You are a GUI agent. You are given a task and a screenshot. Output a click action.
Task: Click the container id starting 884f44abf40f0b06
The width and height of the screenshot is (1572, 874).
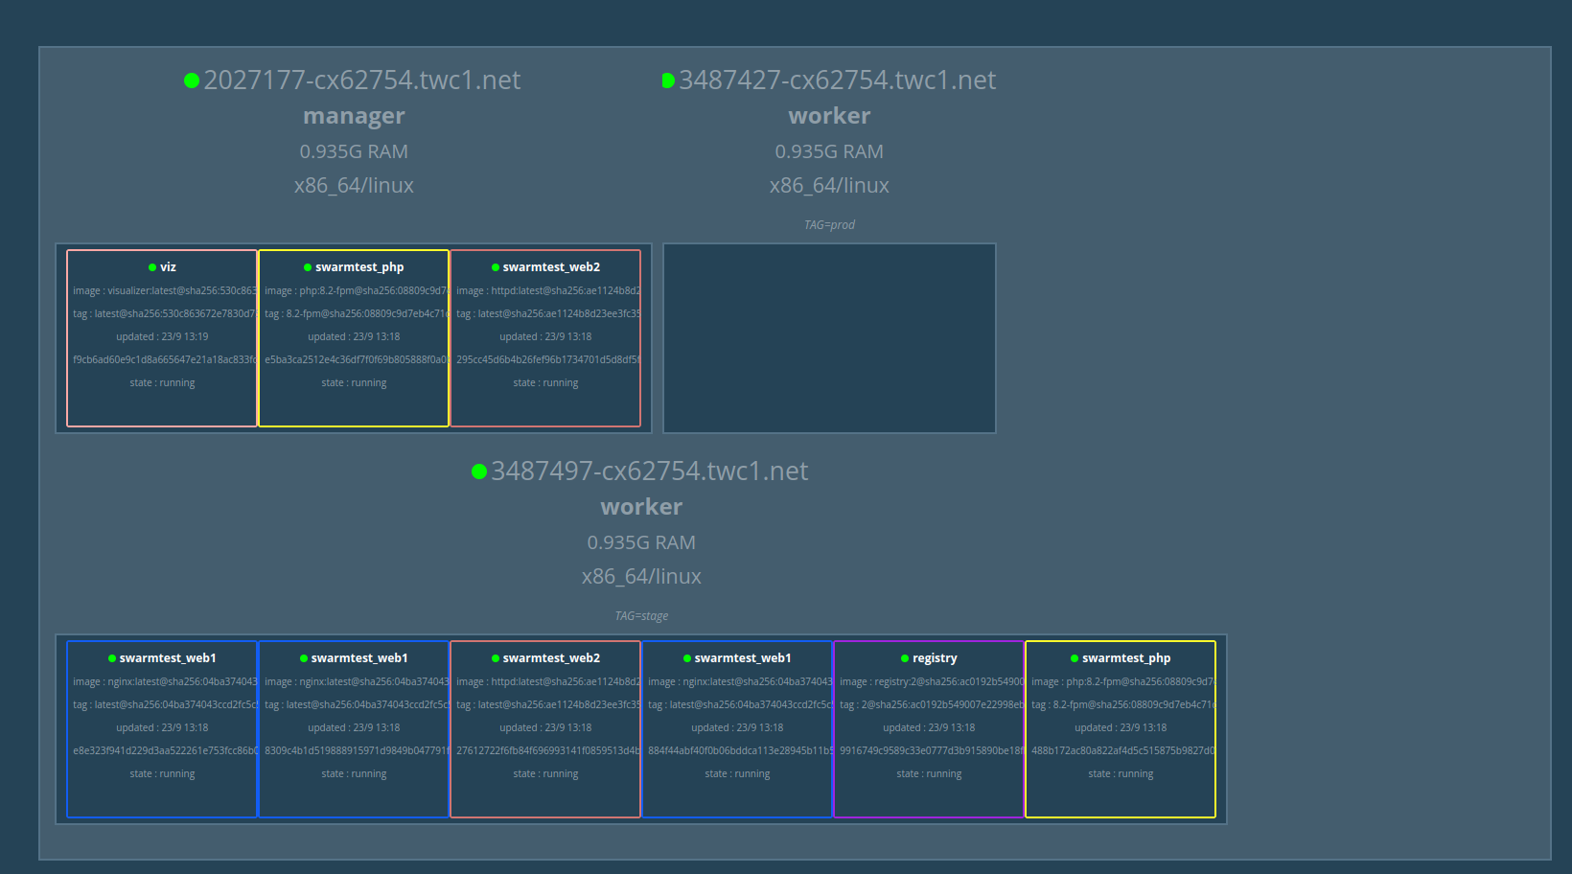[740, 750]
